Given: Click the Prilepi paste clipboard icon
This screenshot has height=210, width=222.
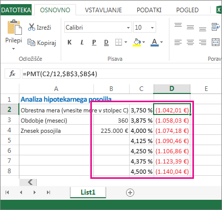Looking at the screenshot, I should pyautogui.click(x=15, y=27).
